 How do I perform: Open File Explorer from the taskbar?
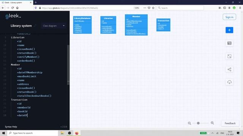[62, 133]
